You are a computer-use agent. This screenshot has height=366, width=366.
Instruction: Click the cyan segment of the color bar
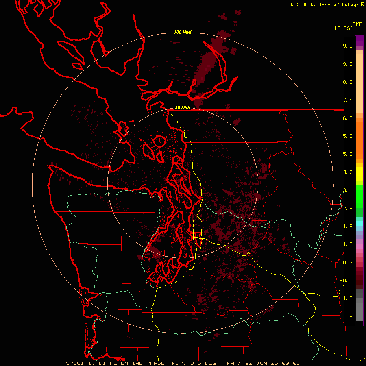[x=359, y=223]
